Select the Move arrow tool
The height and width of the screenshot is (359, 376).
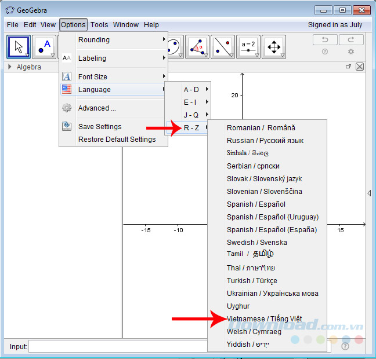click(19, 47)
